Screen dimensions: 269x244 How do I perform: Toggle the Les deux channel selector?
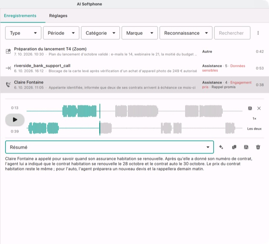coord(254,129)
